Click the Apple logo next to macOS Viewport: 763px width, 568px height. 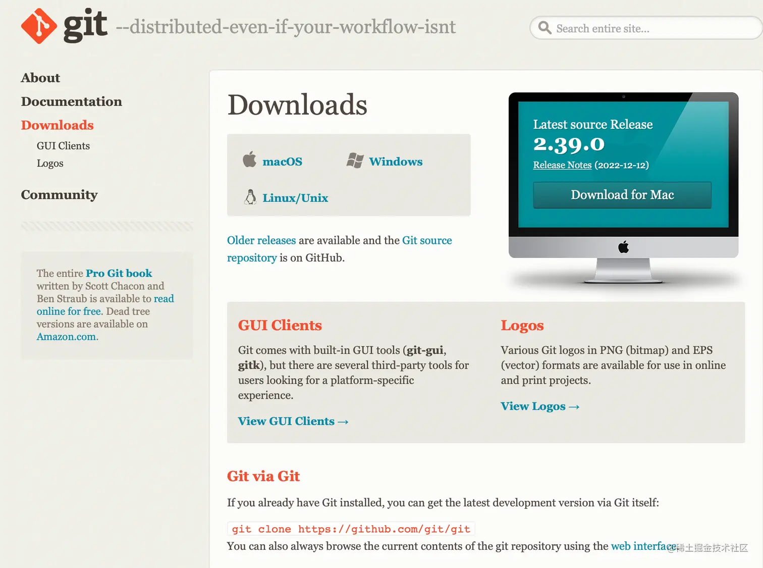tap(249, 159)
